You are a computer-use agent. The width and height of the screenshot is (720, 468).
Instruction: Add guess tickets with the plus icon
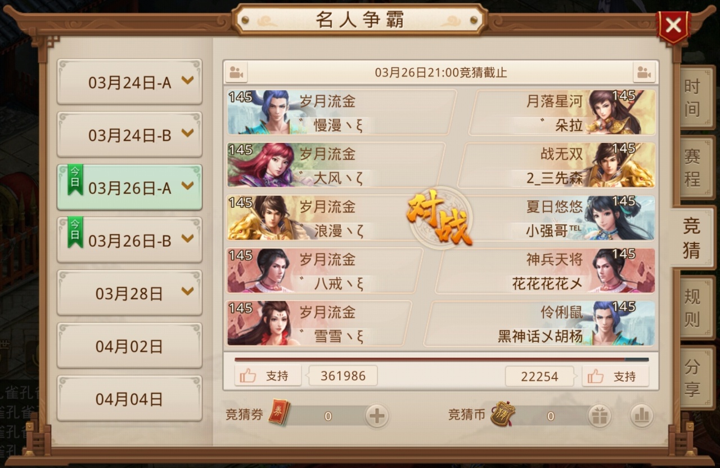377,416
